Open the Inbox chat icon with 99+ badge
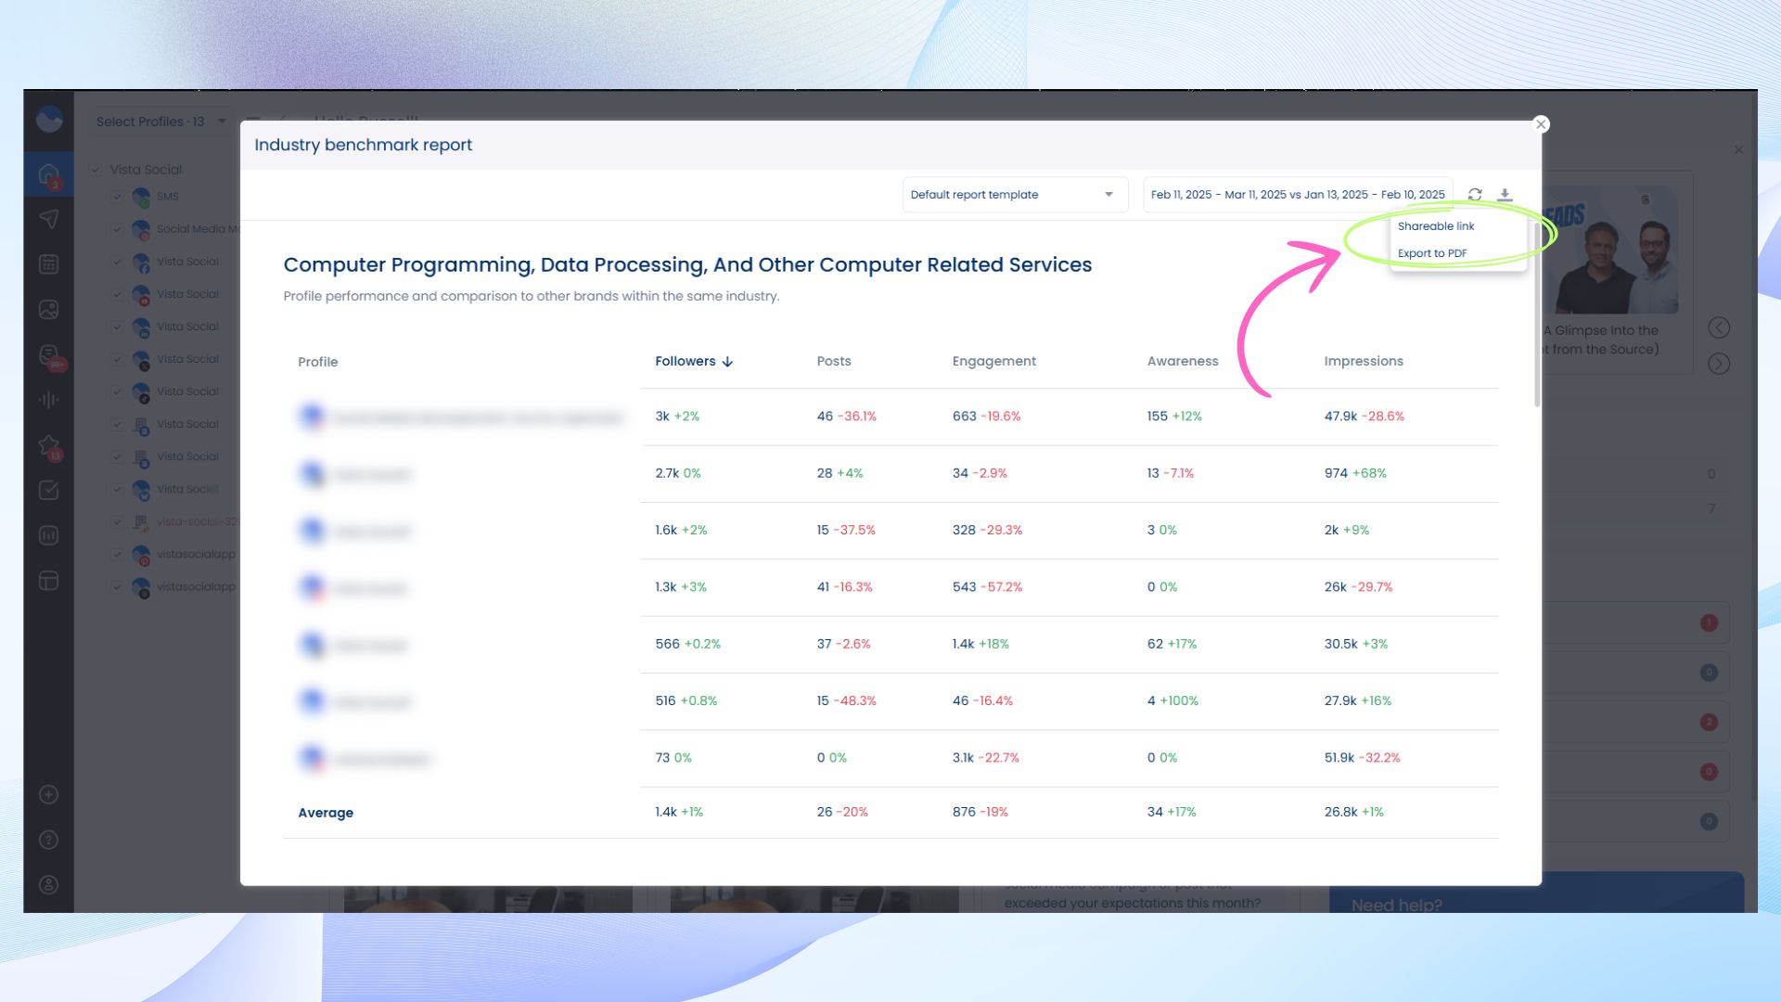Screen dimensions: 1781x1002 coord(48,353)
